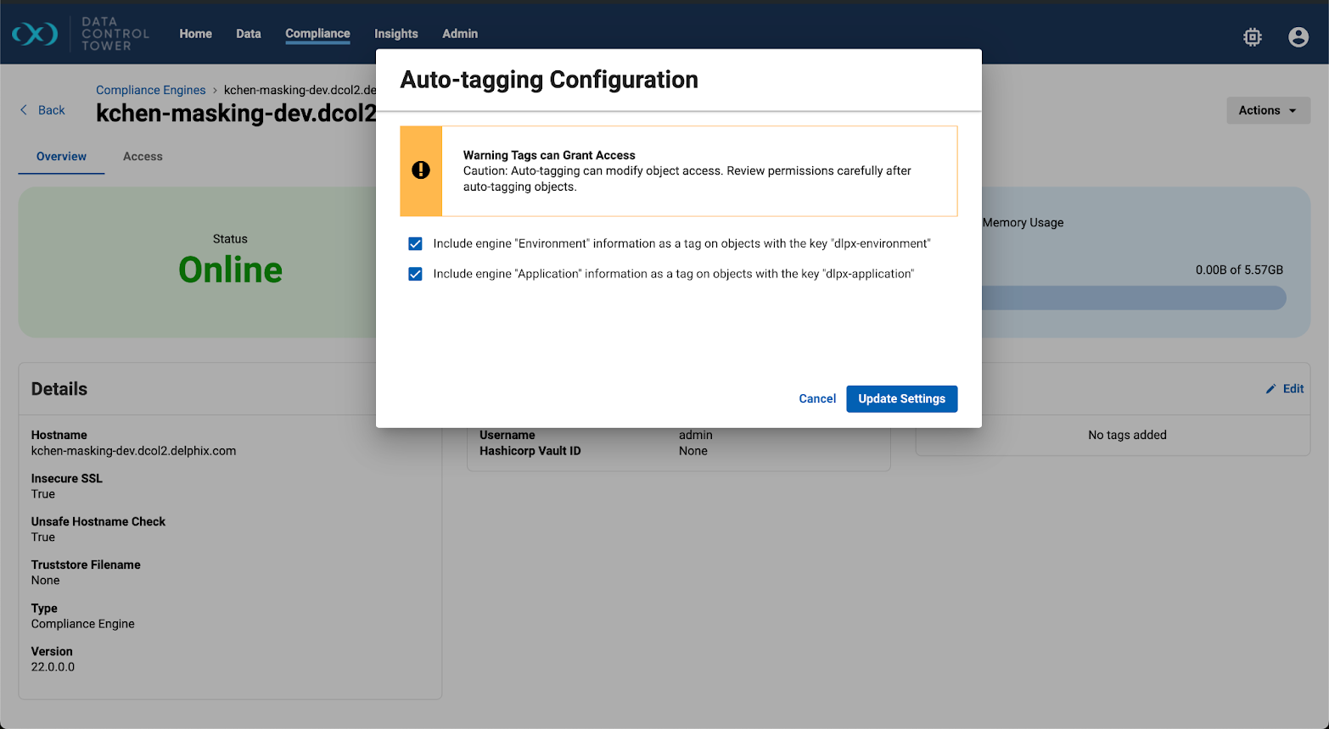Navigate to Home in top navbar
This screenshot has height=729, width=1329.
195,34
